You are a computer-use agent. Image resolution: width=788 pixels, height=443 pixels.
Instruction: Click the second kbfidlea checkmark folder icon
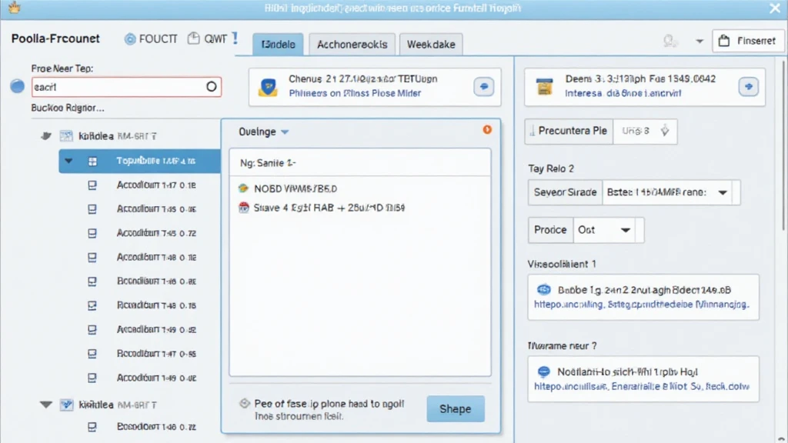66,405
